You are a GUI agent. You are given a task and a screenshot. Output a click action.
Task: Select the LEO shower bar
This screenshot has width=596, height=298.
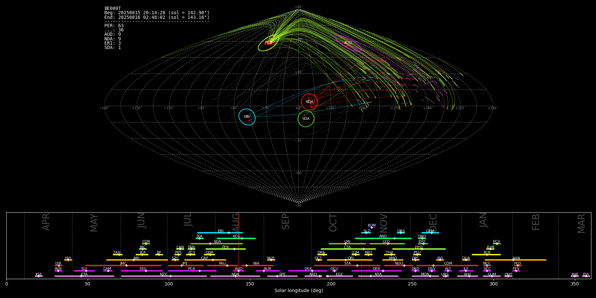[x=387, y=244]
